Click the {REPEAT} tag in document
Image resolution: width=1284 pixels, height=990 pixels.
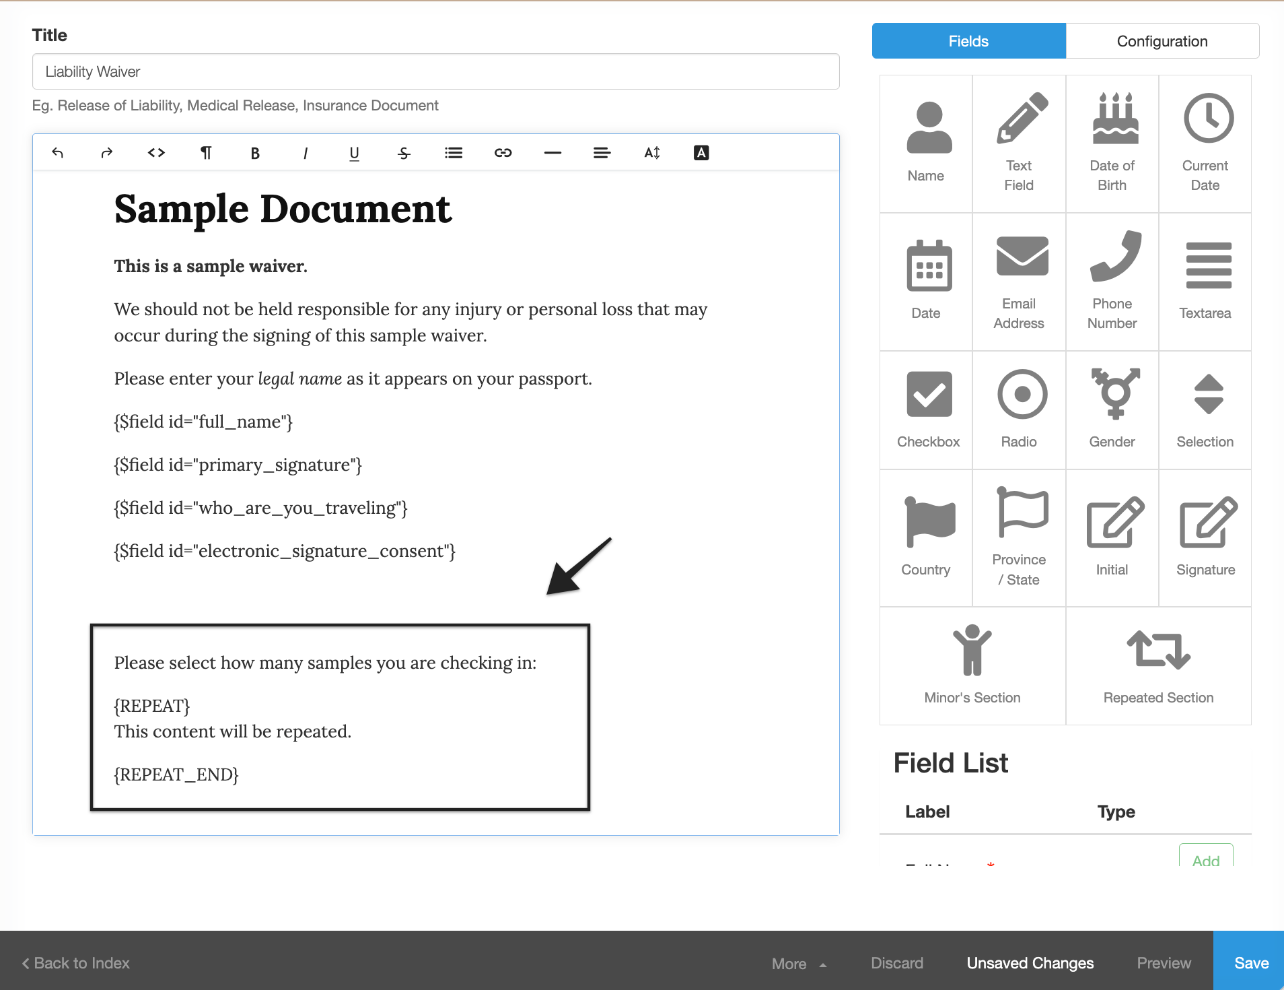[152, 706]
